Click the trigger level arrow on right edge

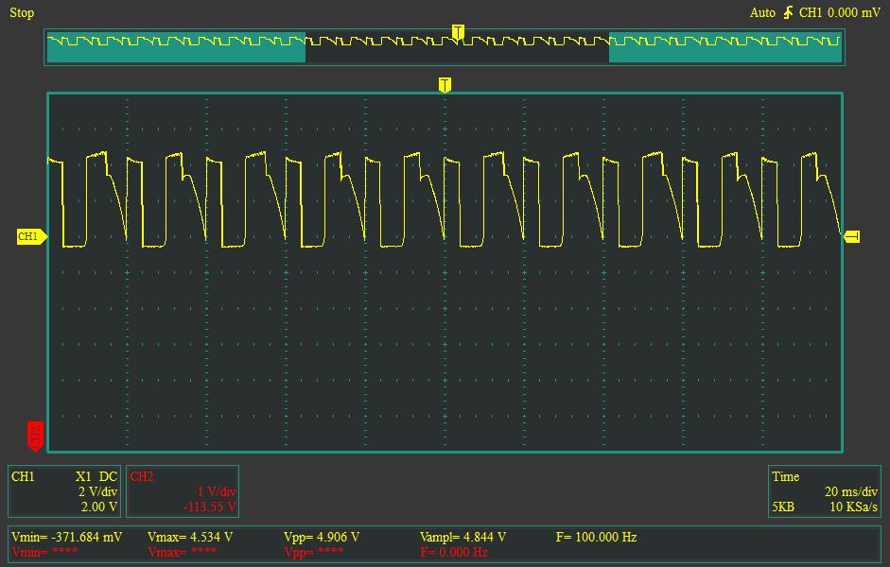pyautogui.click(x=852, y=236)
